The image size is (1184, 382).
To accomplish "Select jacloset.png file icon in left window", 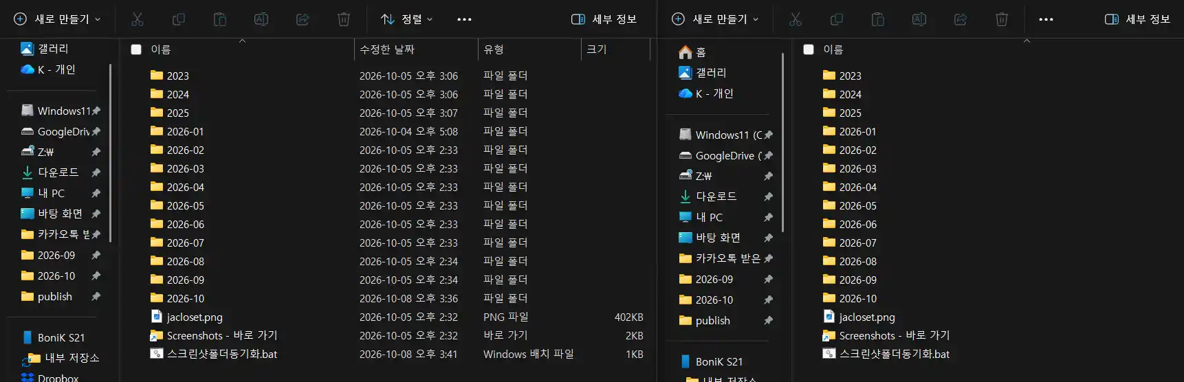I will tap(157, 317).
